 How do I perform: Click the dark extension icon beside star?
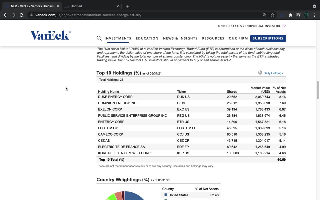(x=282, y=15)
